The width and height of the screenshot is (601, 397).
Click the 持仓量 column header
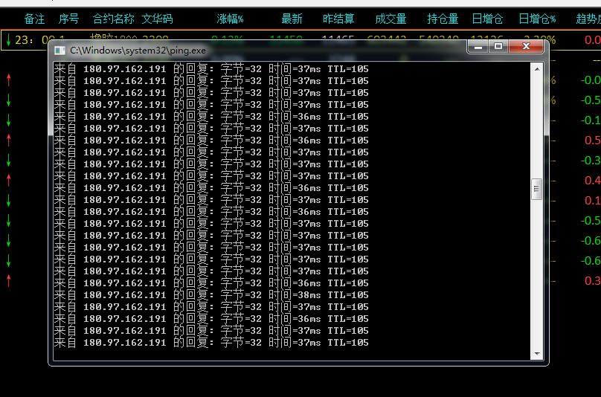pyautogui.click(x=443, y=19)
